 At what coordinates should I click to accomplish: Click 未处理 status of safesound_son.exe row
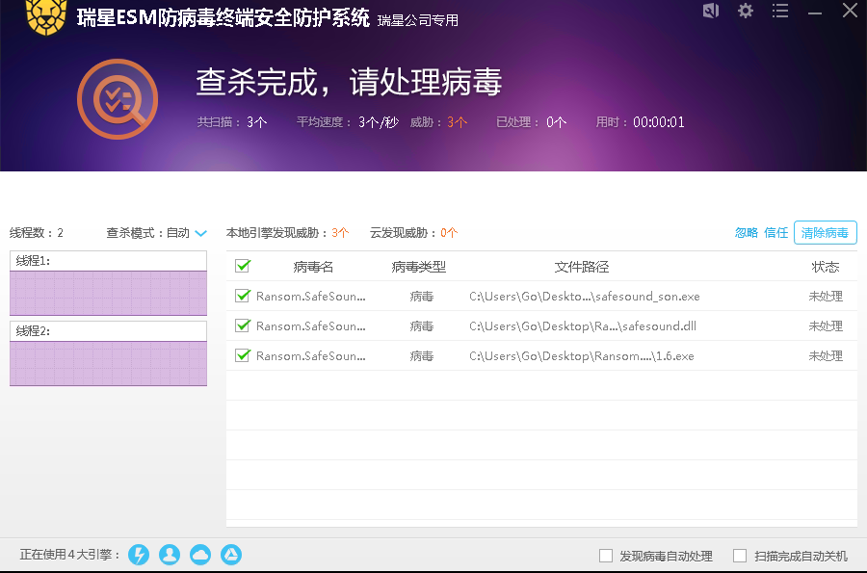[826, 297]
